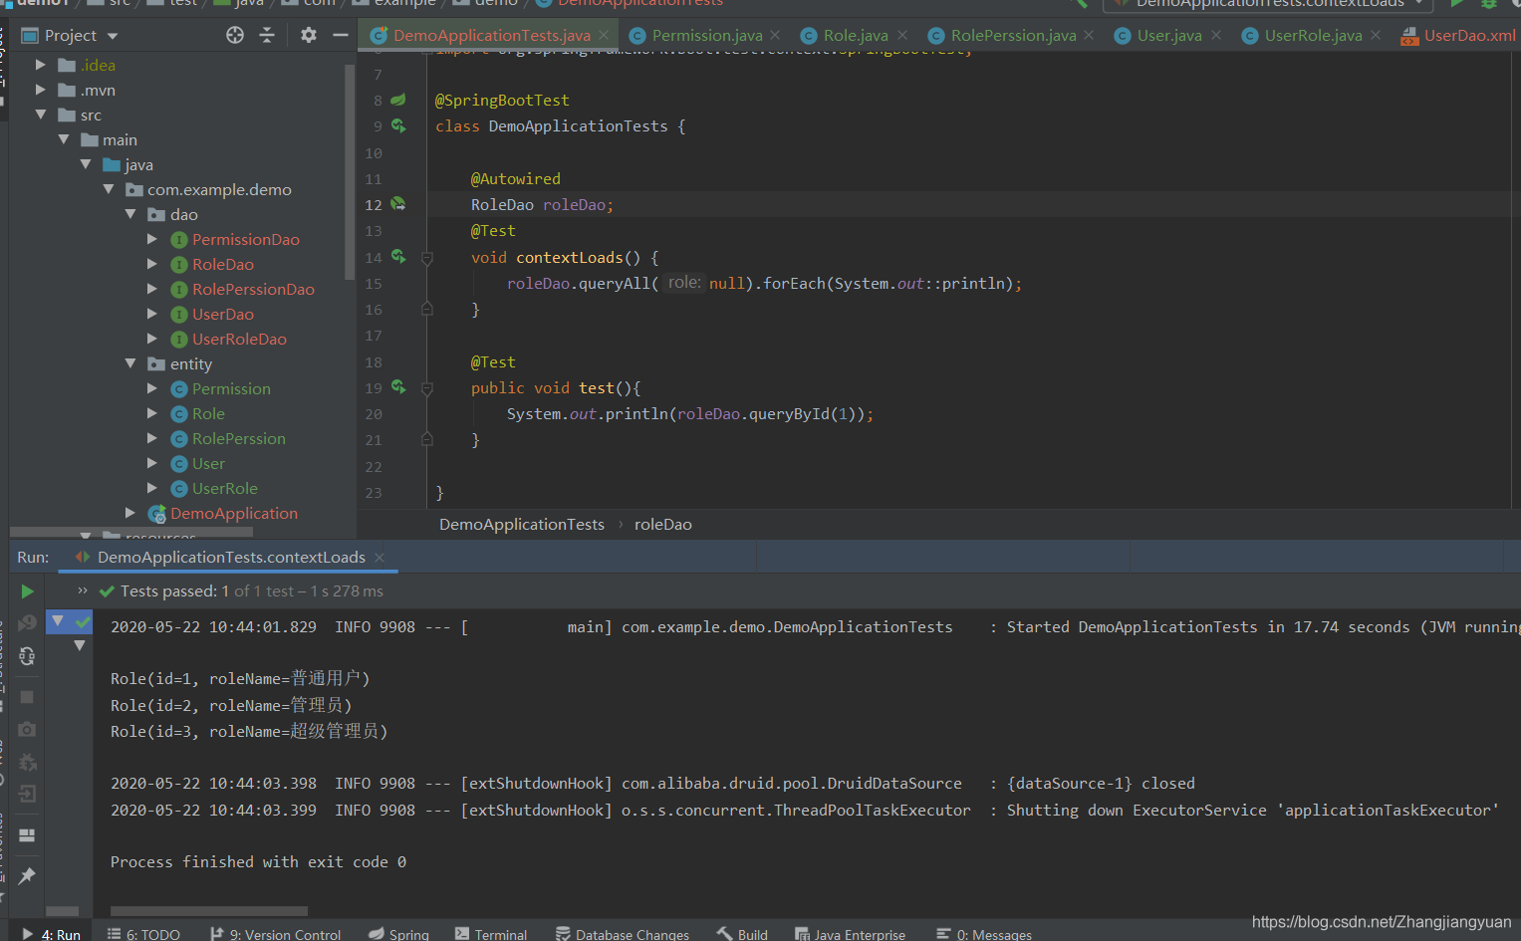Close the DemoApplicationTests.contextLoads run tab
The height and width of the screenshot is (941, 1521).
click(x=380, y=558)
